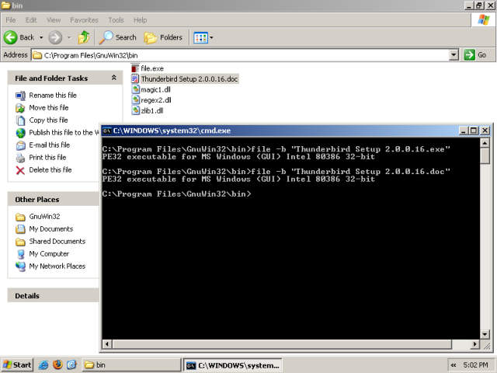Click the E-mail this file envelope icon
497x373 pixels.
[x=20, y=145]
